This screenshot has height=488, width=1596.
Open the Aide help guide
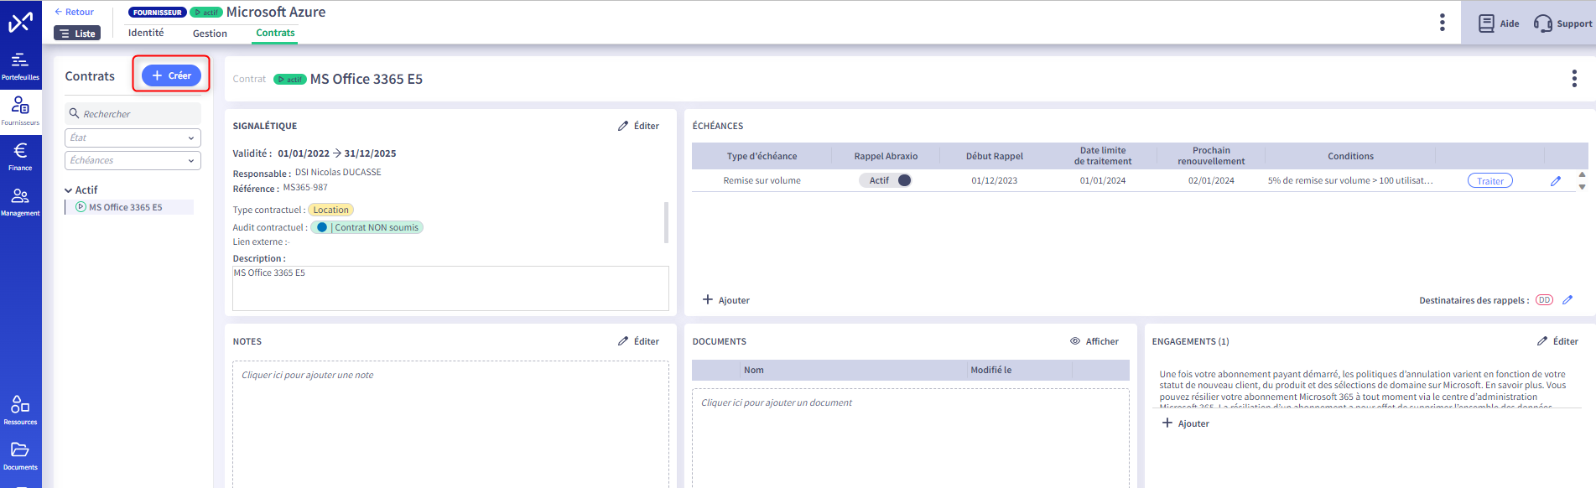pyautogui.click(x=1499, y=23)
